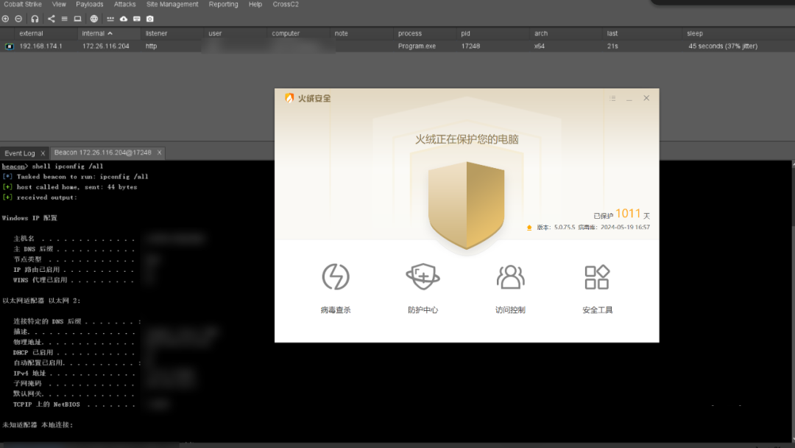Open listeners via the headphones icon
The image size is (795, 448).
35,18
